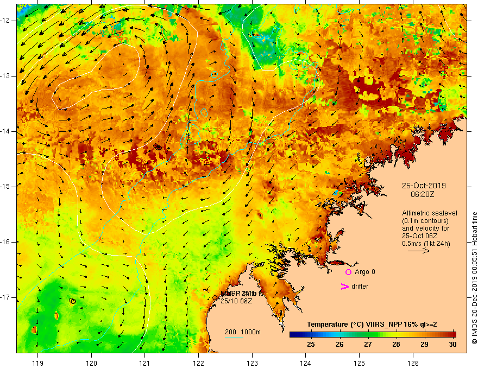Click the longitude axis label '119'
The height and width of the screenshot is (369, 478).
[38, 364]
